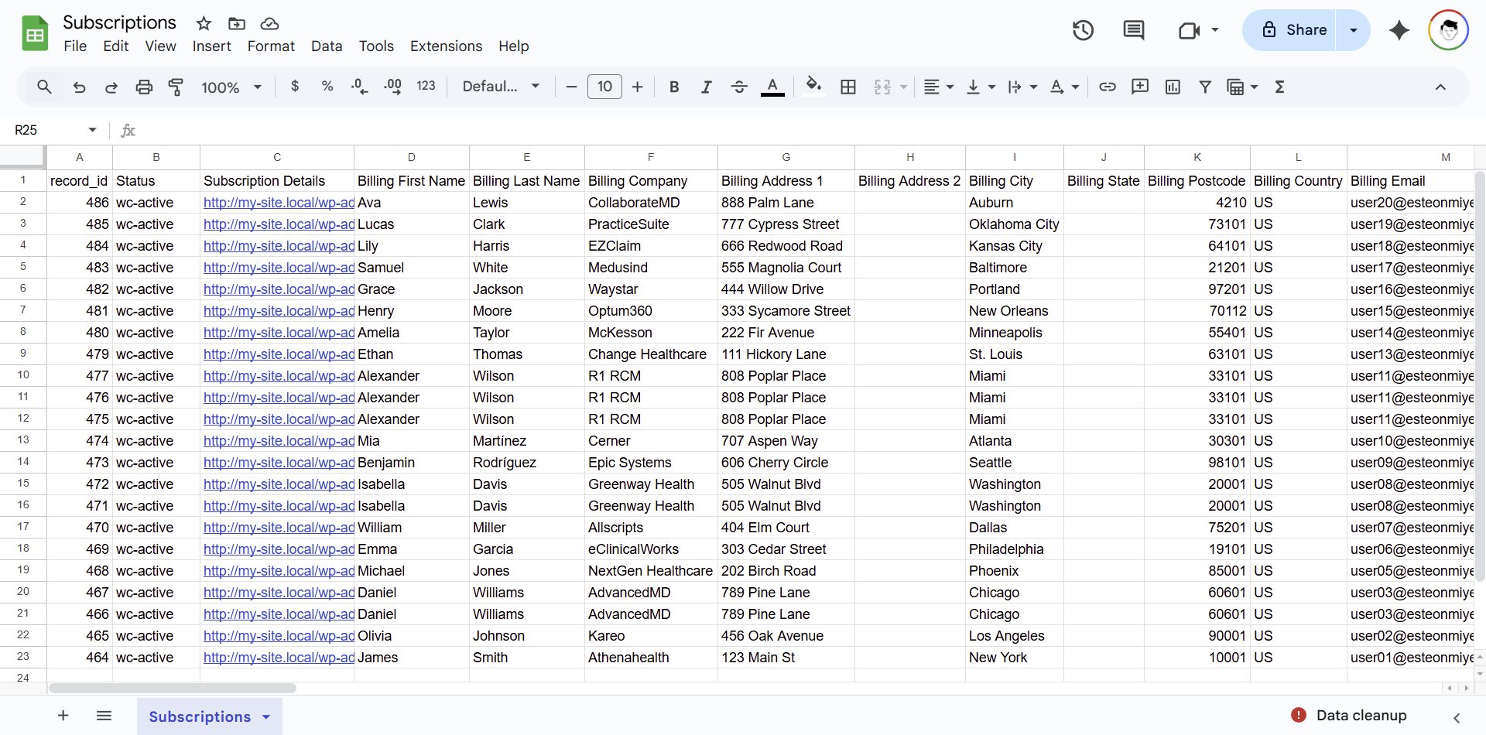Open vertical align dropdown

pyautogui.click(x=980, y=87)
